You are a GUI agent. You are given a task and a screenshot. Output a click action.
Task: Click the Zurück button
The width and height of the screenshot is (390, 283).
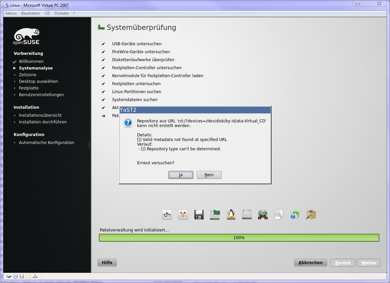point(342,263)
